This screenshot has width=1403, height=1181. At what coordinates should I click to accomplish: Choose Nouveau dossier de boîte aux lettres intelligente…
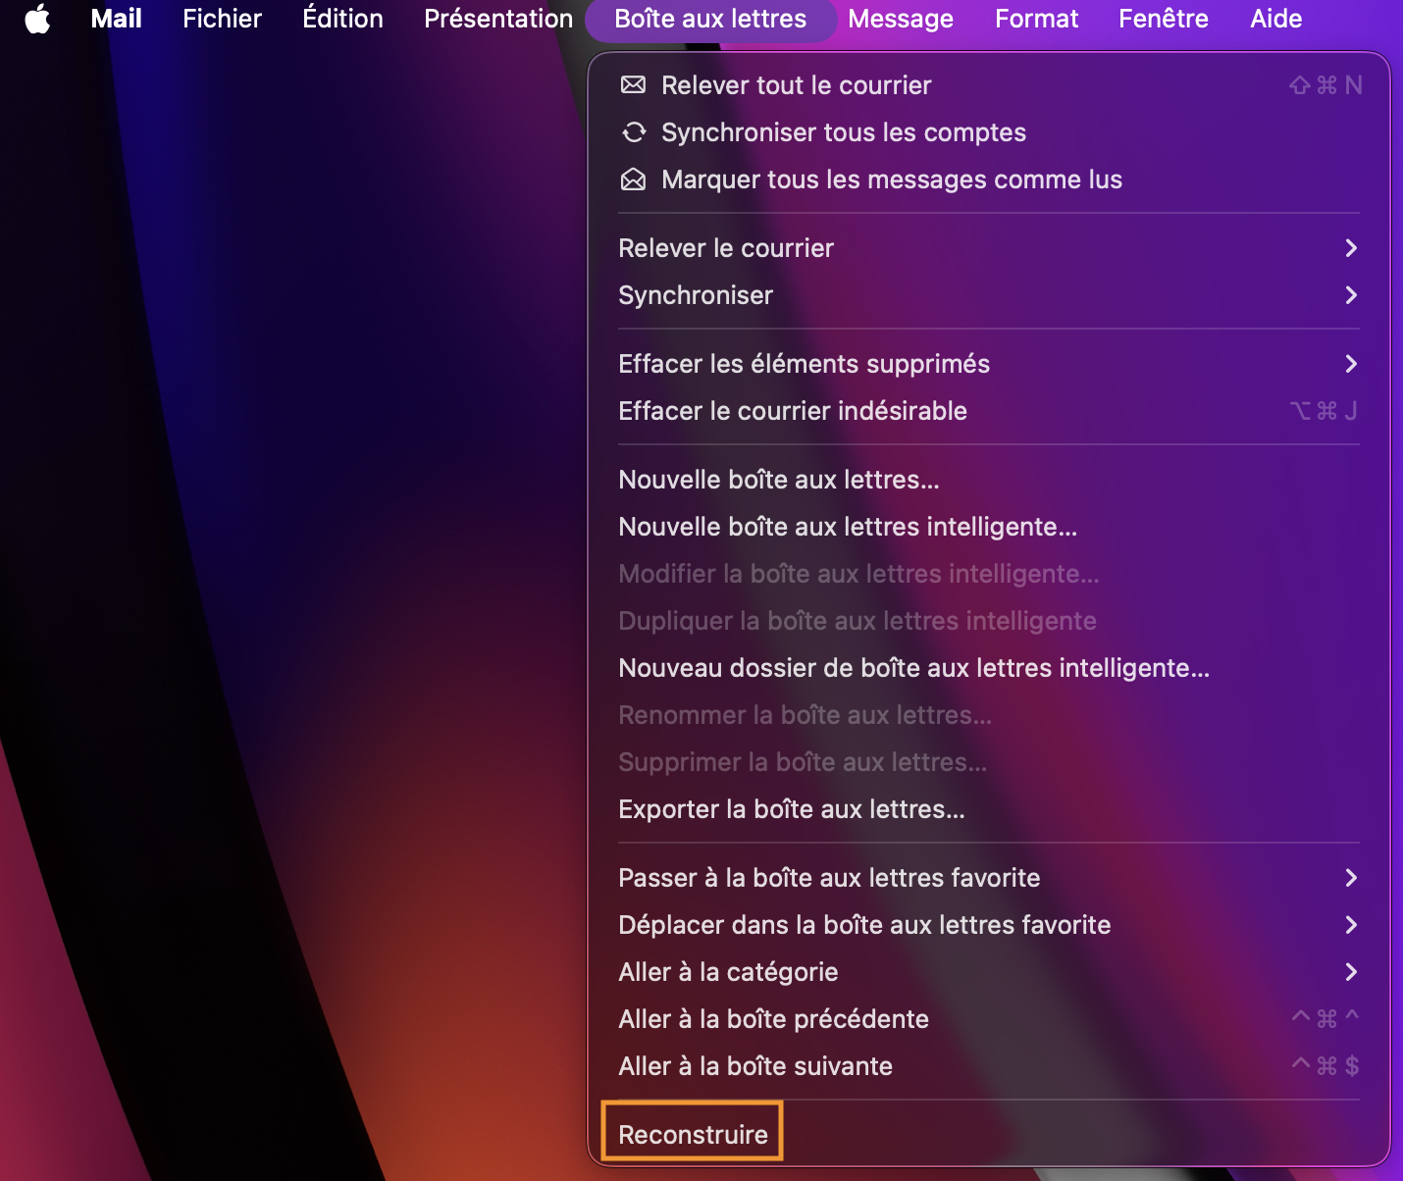point(989,668)
